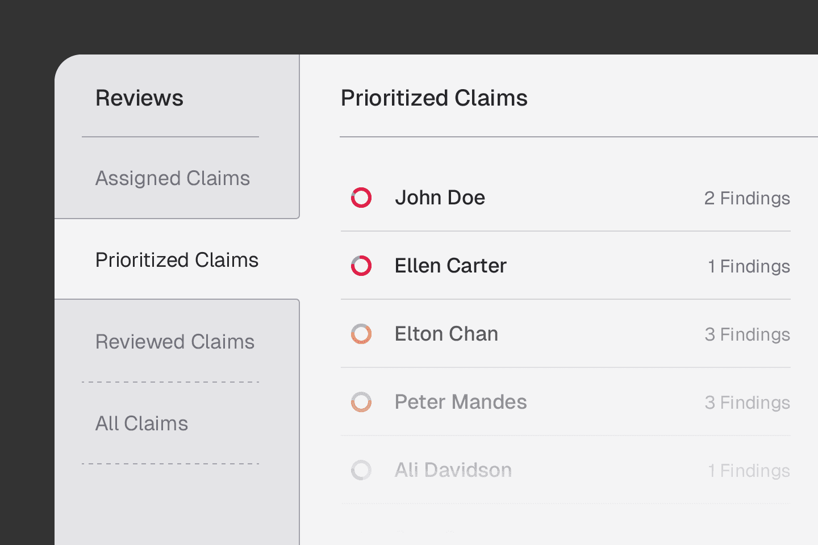818x545 pixels.
Task: Click Ali Davidson's gray progress ring icon
Action: point(361,470)
